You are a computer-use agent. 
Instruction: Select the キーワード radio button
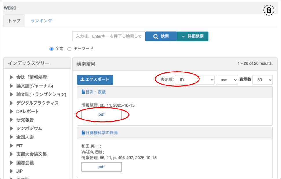(x=69, y=49)
